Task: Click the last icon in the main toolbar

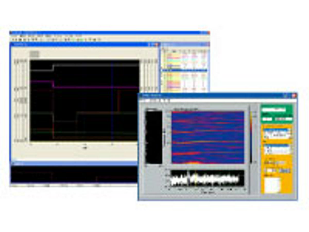Action: [x=99, y=39]
